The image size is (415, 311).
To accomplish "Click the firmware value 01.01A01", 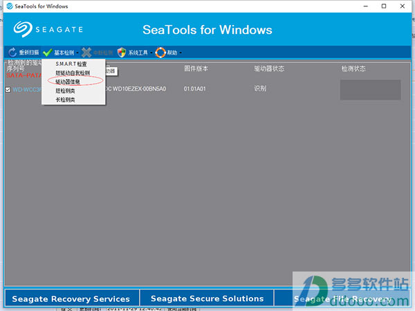I will (x=194, y=89).
